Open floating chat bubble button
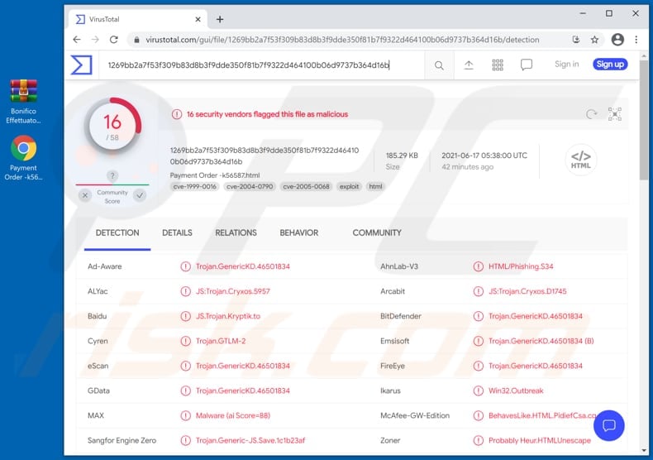This screenshot has height=460, width=653. [x=609, y=425]
